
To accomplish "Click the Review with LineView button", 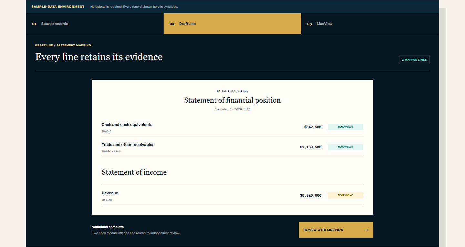I will tap(336, 230).
